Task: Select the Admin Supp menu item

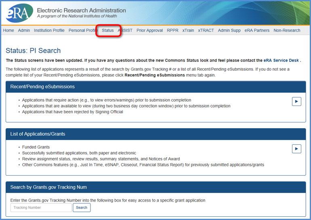Action: tap(229, 30)
